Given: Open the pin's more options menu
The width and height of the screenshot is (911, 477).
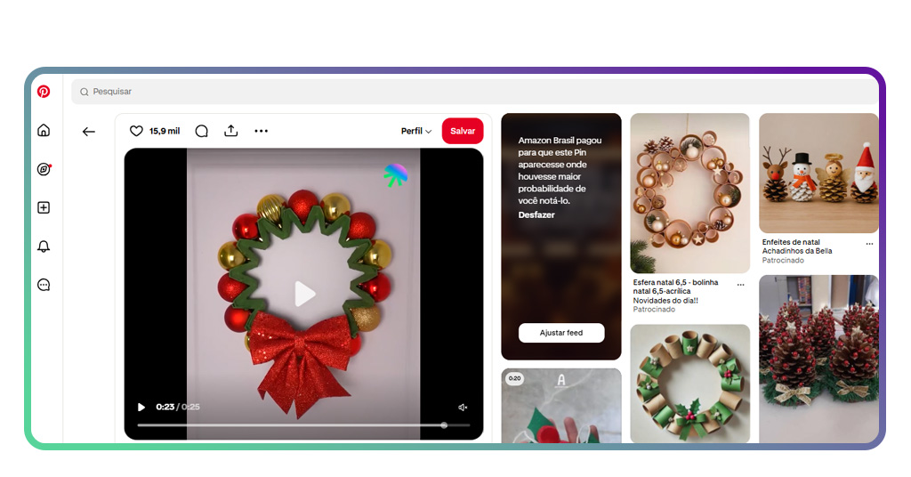Looking at the screenshot, I should click(261, 131).
